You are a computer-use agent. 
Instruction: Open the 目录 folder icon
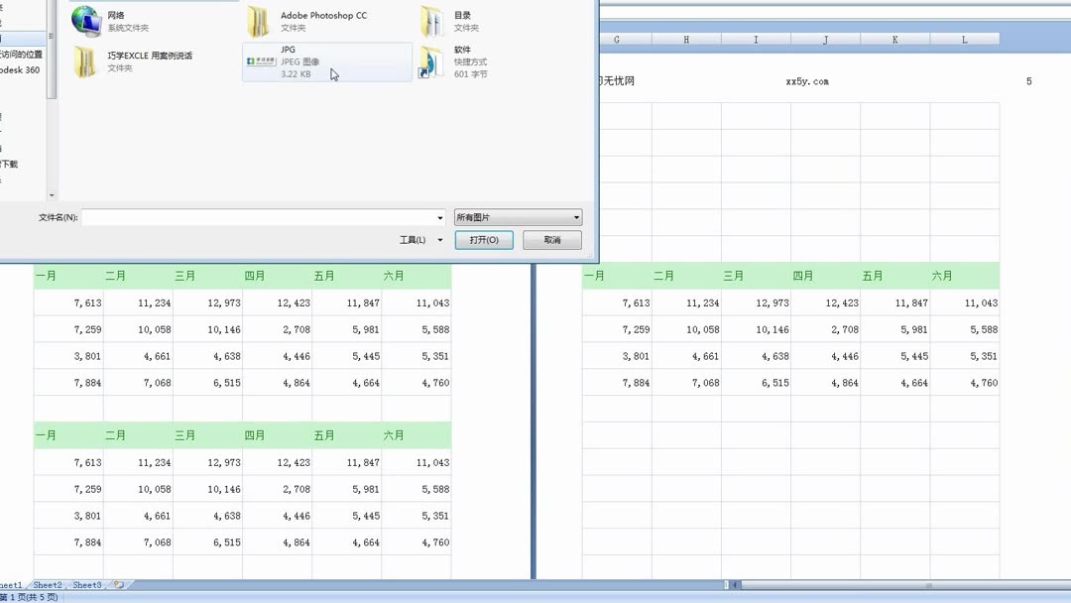(x=431, y=21)
